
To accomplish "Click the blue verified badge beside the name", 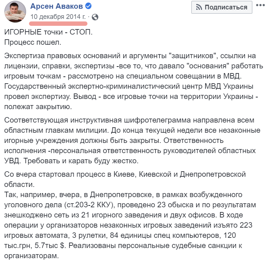I will point(87,6).
